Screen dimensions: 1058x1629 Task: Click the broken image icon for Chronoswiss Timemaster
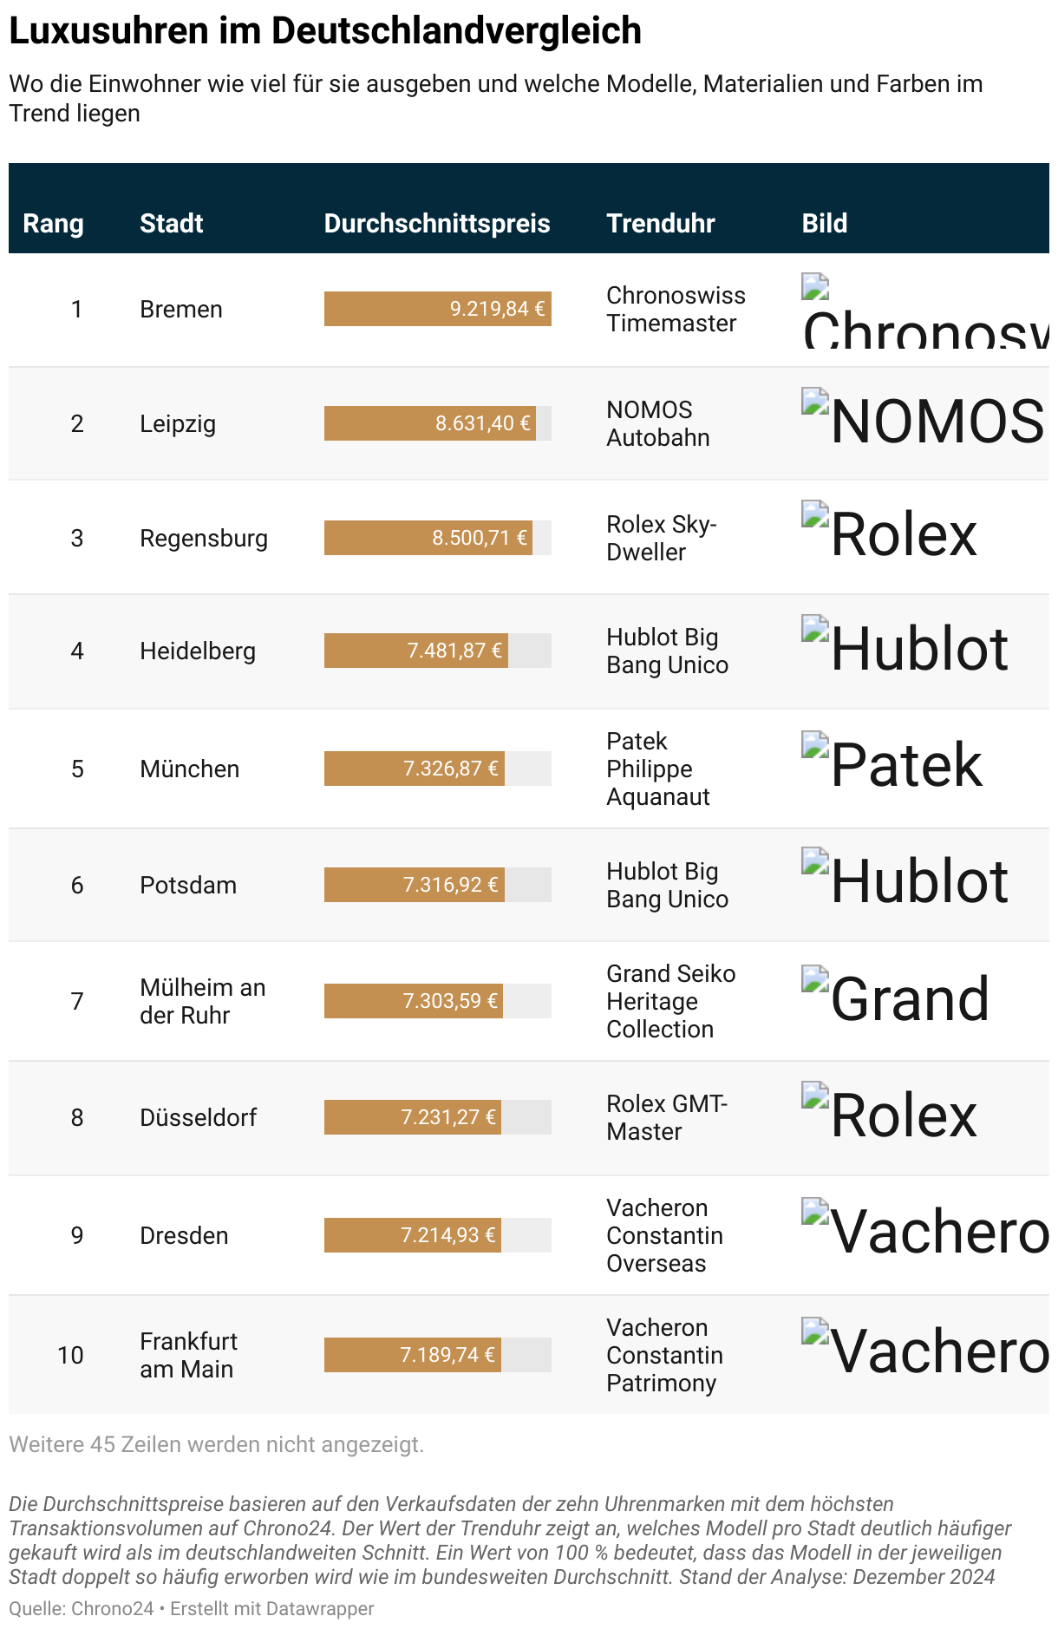click(x=815, y=286)
